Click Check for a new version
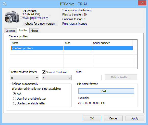The image size is (148, 125). (40, 24)
